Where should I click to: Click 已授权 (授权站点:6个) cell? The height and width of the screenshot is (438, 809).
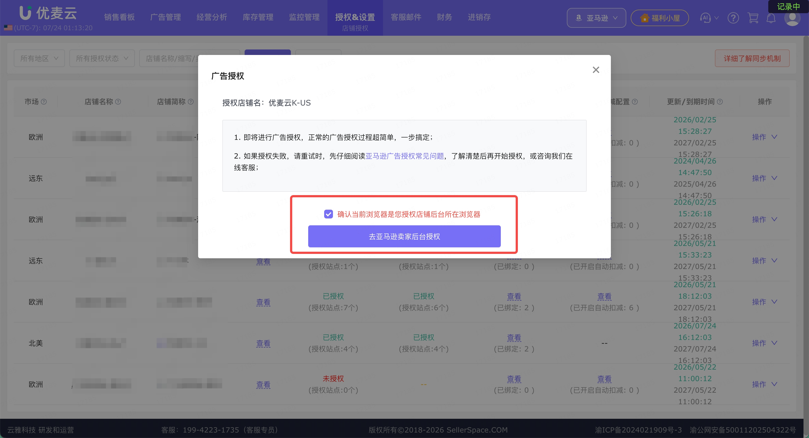pyautogui.click(x=424, y=302)
